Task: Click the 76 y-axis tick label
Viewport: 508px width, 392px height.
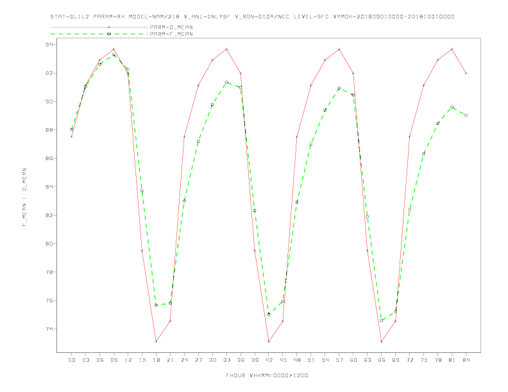Action: click(49, 300)
